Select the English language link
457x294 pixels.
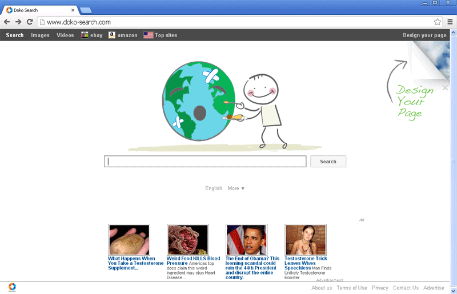click(214, 188)
